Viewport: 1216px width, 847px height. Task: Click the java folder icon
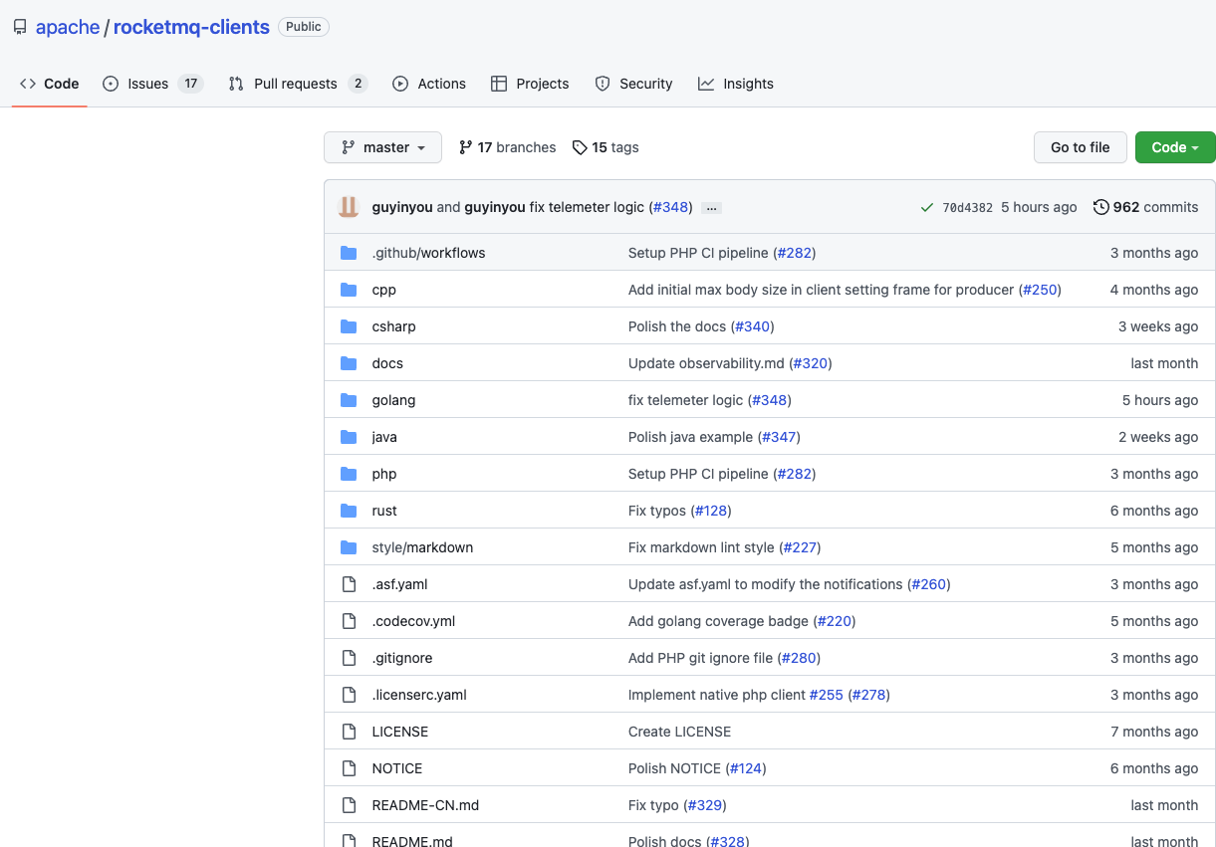click(349, 437)
